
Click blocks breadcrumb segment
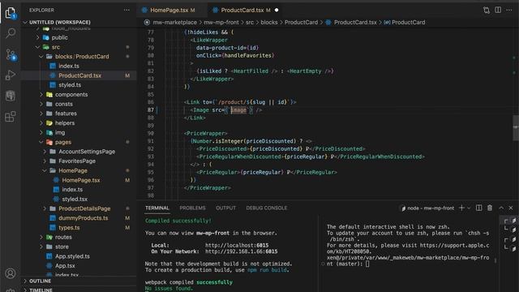tap(268, 23)
